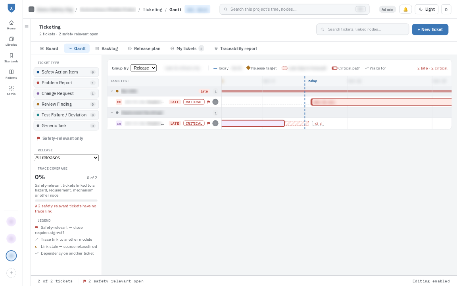Screen dimensions: 457x286
Task: Click the PR ticket Gantt bar
Action: click(x=381, y=102)
